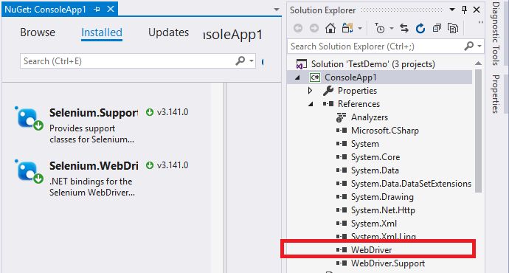Click Selenium.Support version v3.141.0

[173, 112]
